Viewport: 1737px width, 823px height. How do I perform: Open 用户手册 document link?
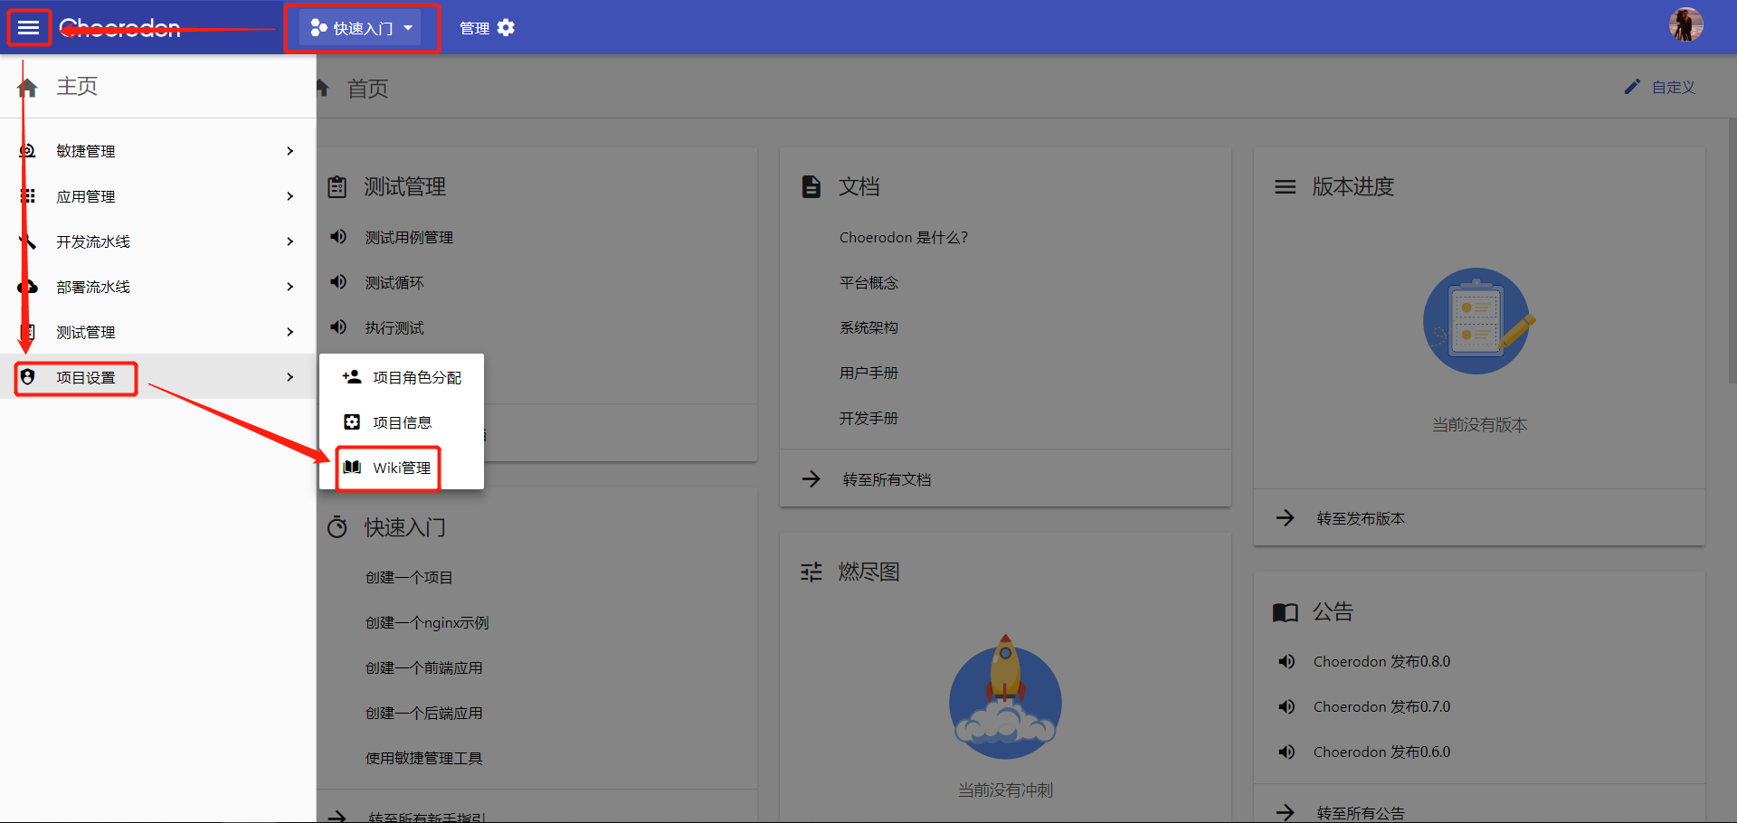point(868,373)
